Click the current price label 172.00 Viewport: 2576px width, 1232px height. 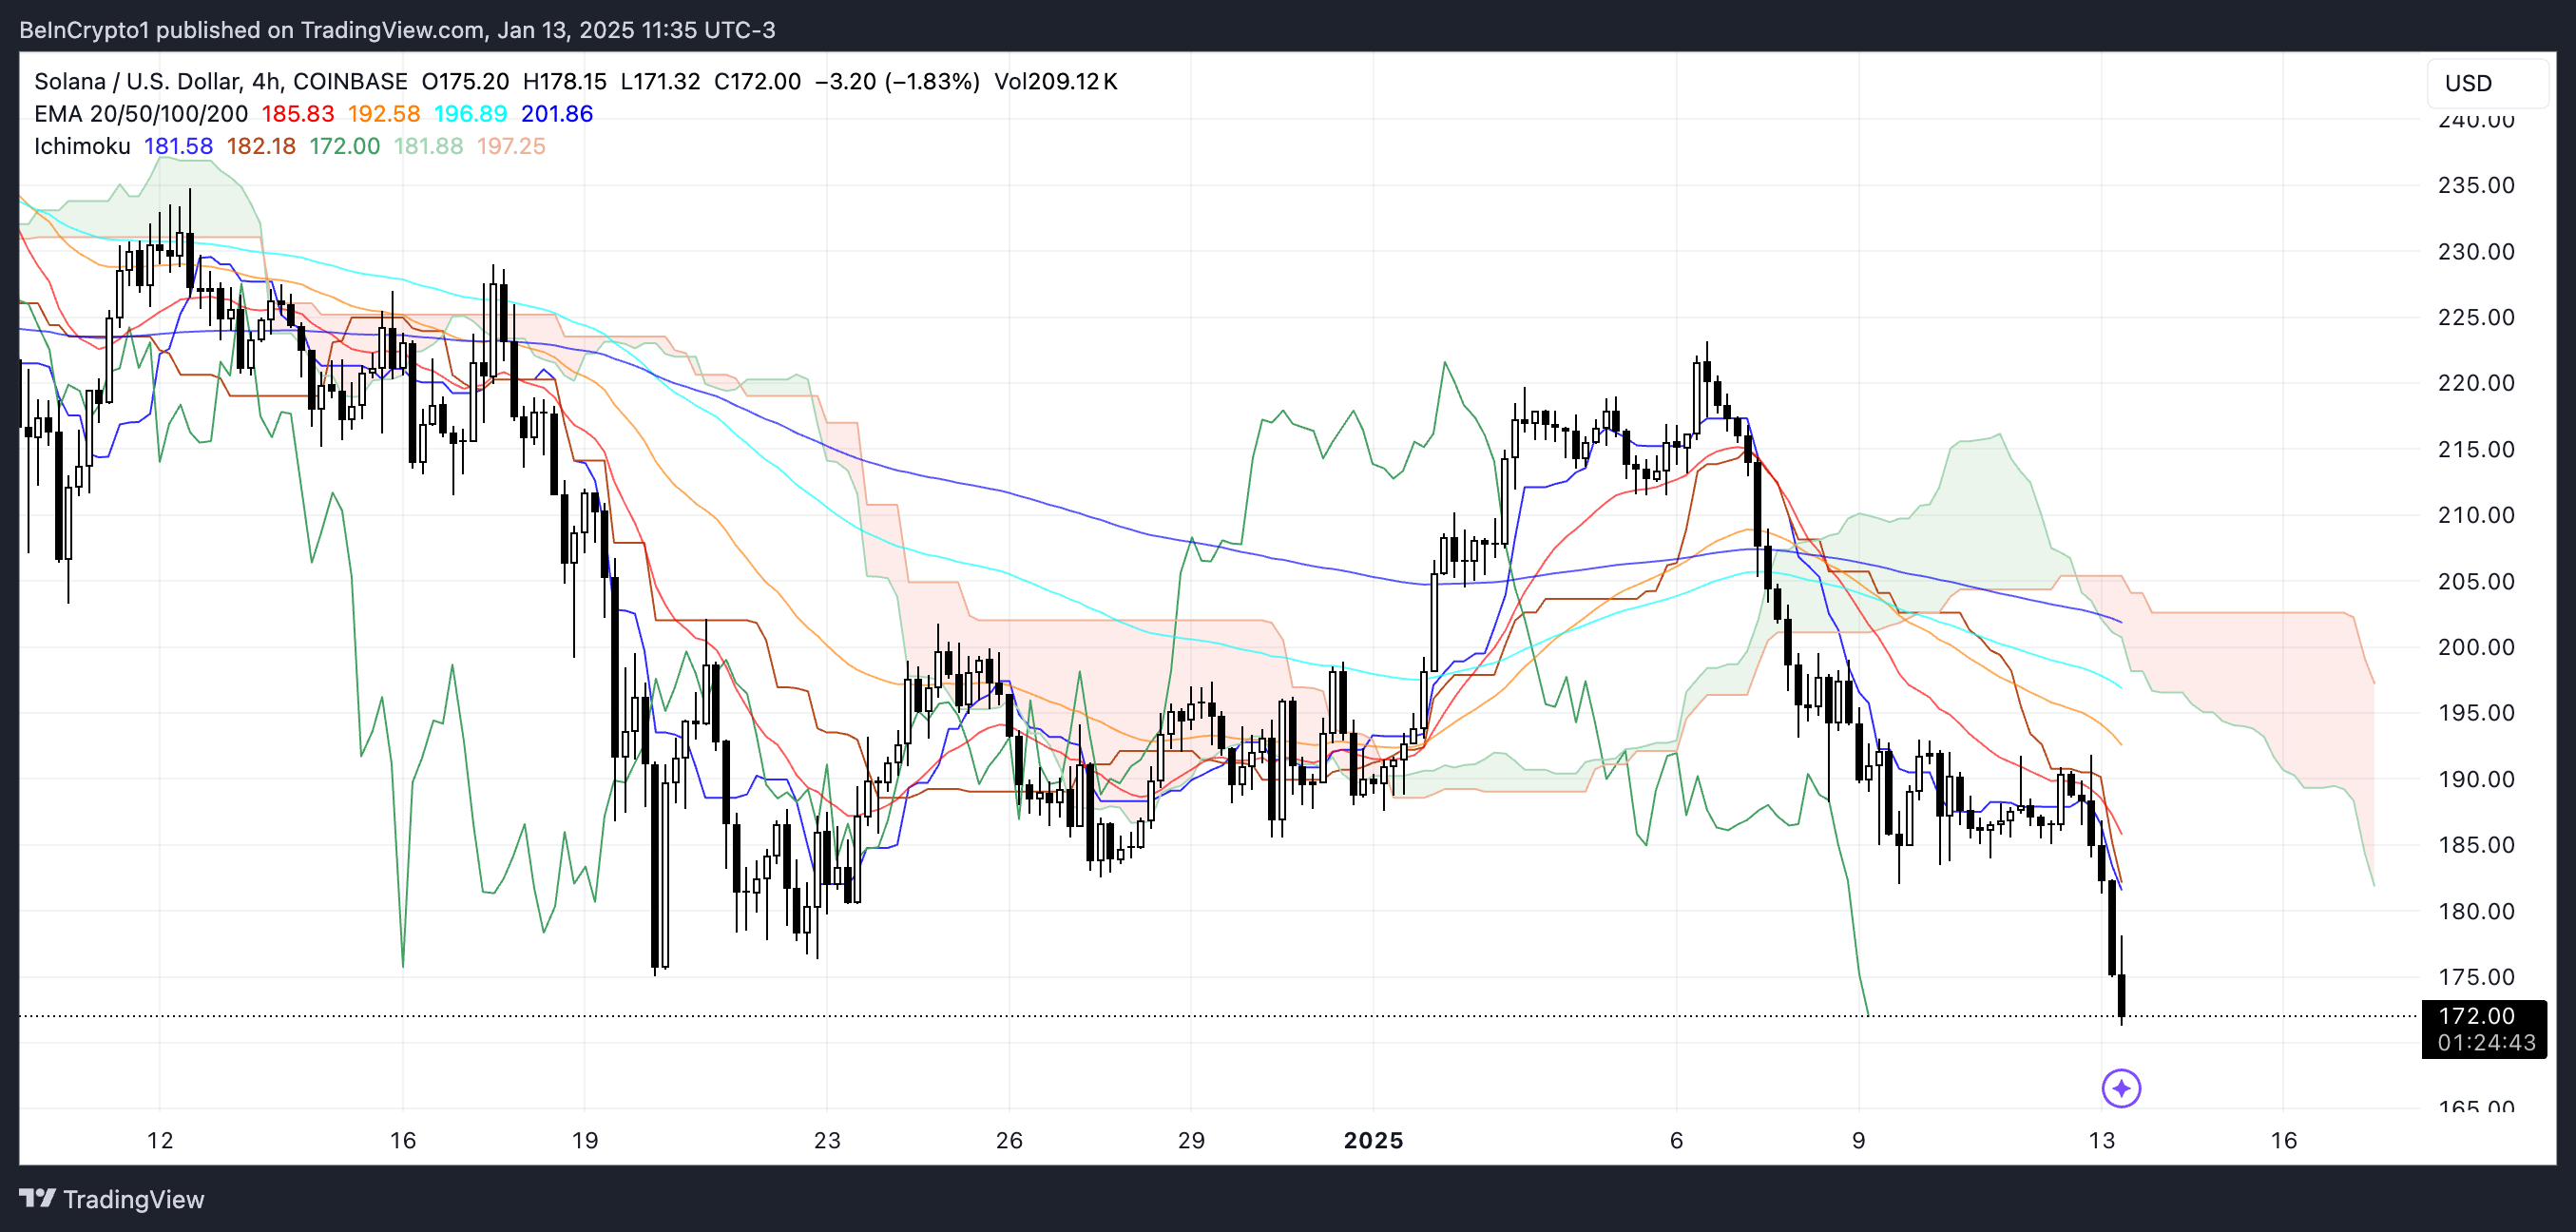coord(2476,1016)
